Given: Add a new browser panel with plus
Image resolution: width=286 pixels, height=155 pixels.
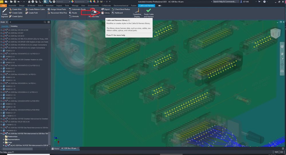Looking at the screenshot, I should point(10,22).
